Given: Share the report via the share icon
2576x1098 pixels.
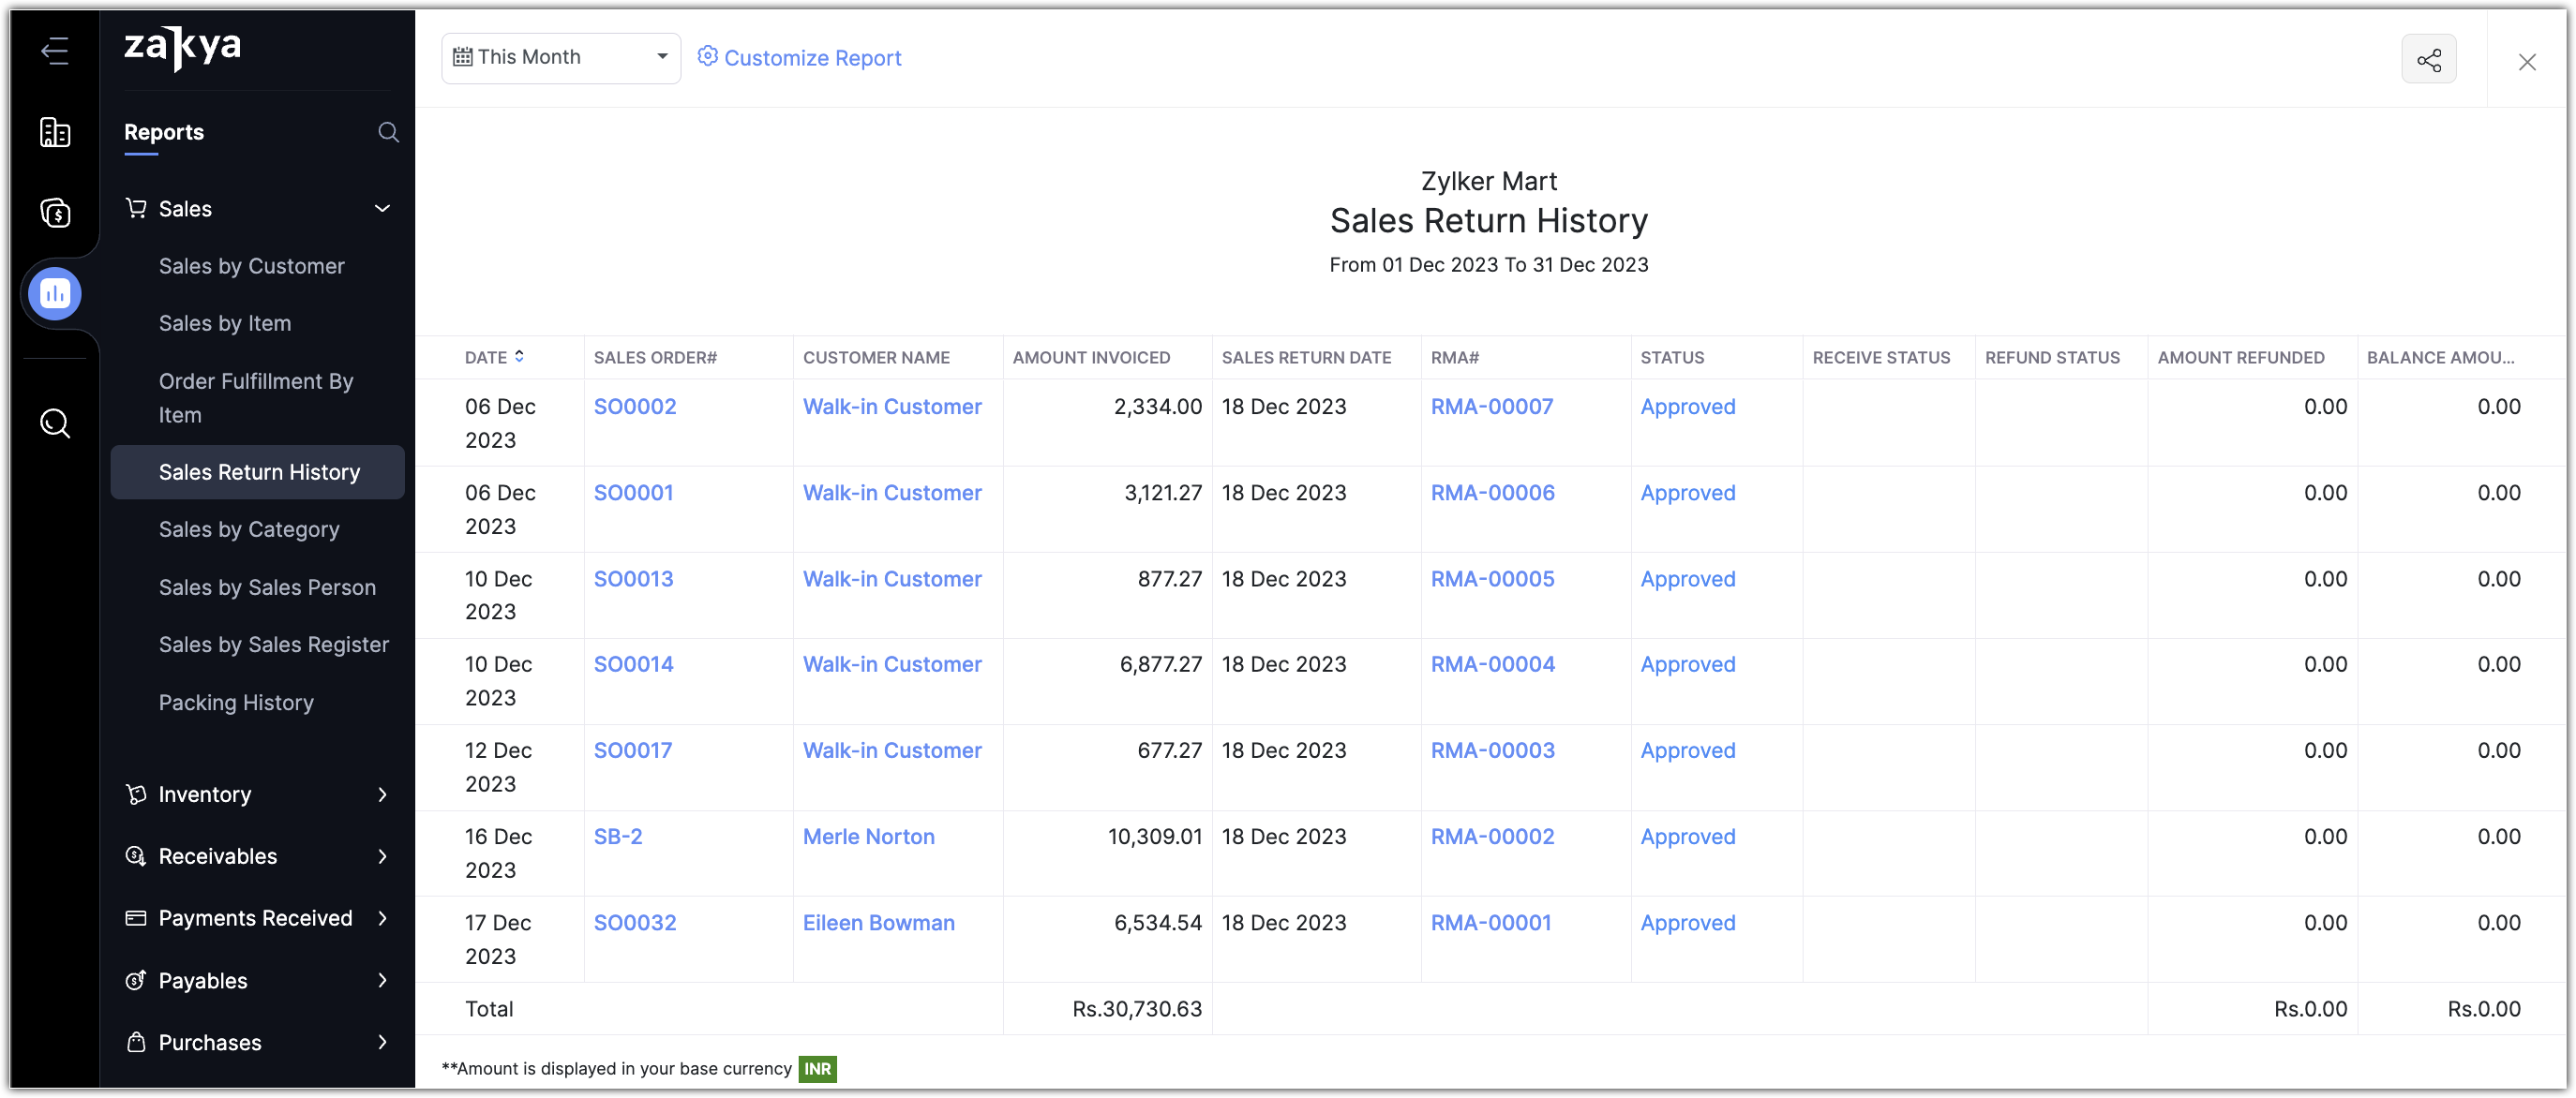Looking at the screenshot, I should tap(2428, 60).
